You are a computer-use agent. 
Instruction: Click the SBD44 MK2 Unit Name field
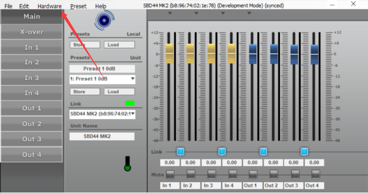click(102, 136)
